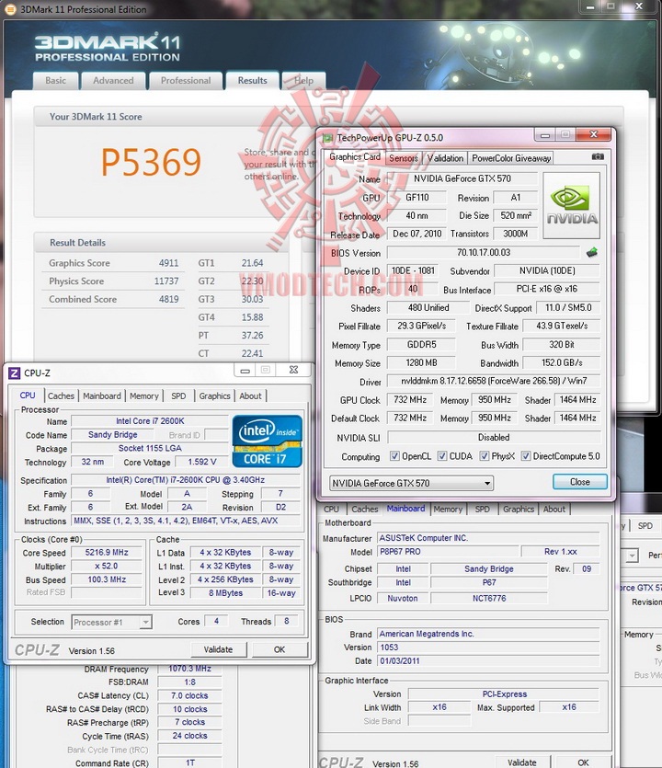Click Physics Score value 11737
Viewport: 662px width, 768px height.
[166, 281]
